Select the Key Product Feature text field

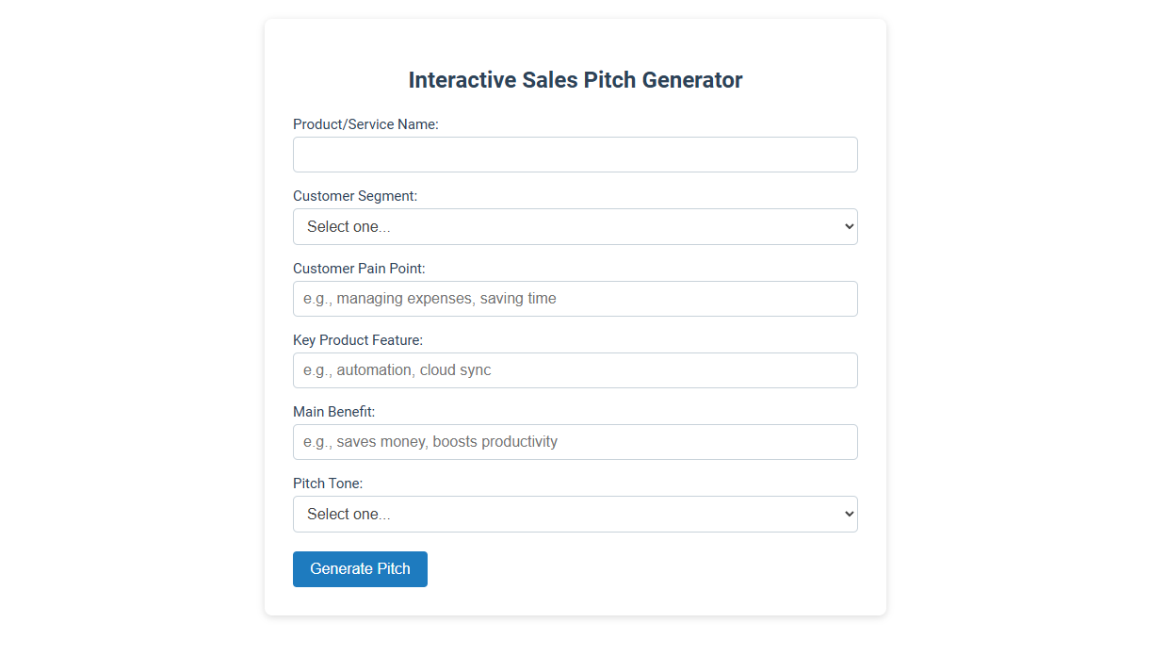click(x=575, y=369)
